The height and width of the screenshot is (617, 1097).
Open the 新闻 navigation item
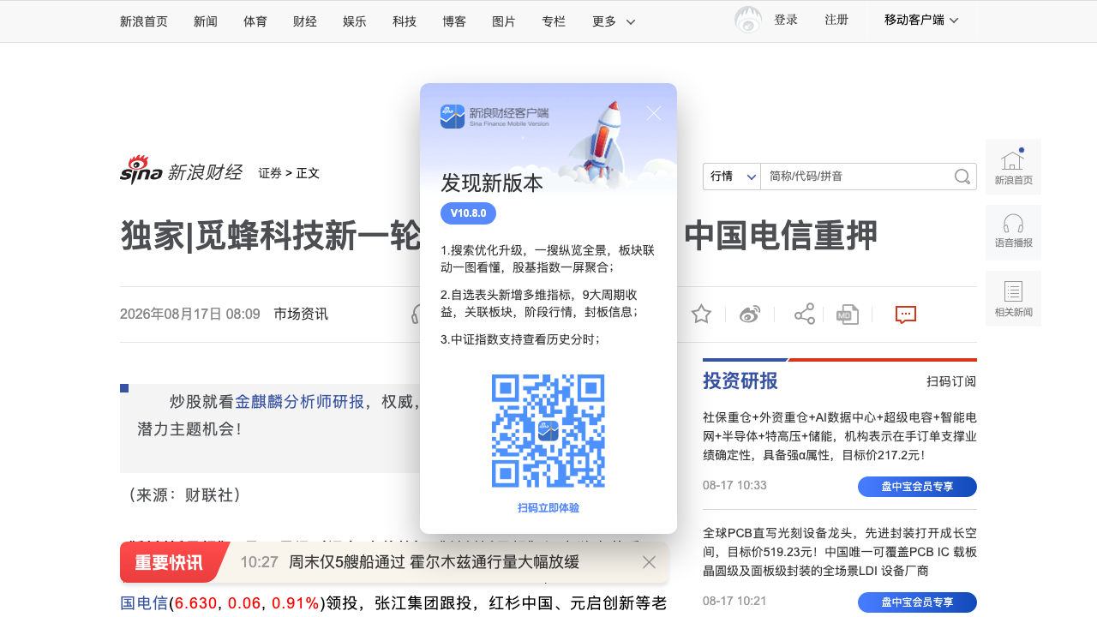[x=206, y=21]
